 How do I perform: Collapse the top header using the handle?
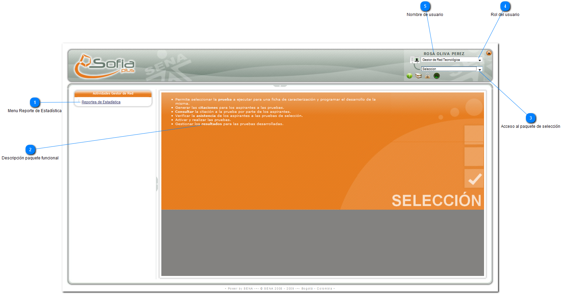click(280, 86)
